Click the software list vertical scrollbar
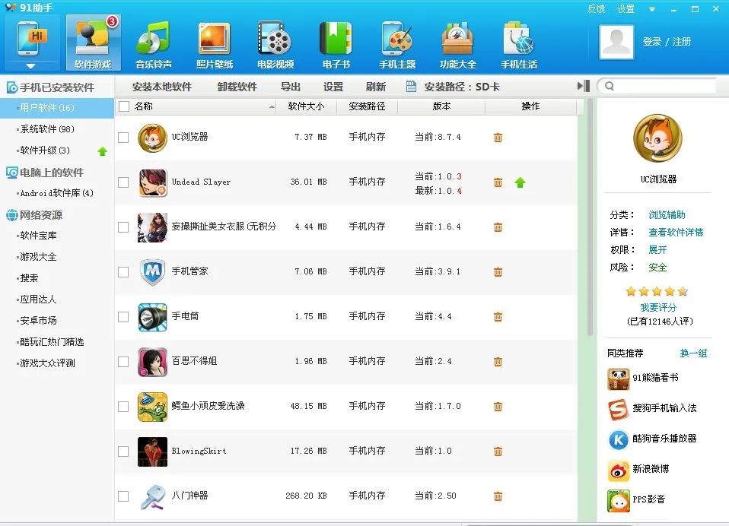The width and height of the screenshot is (729, 526). click(590, 218)
